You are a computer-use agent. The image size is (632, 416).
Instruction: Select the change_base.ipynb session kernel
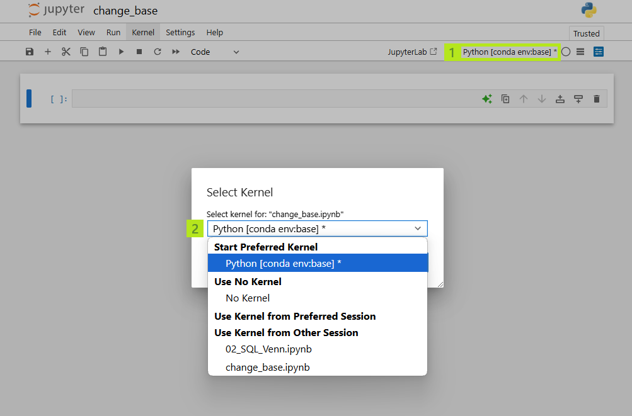[x=318, y=368]
